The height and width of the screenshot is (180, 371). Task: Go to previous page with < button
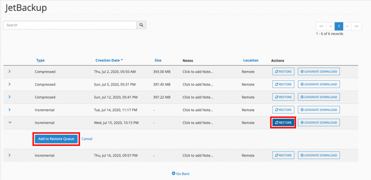click(330, 26)
